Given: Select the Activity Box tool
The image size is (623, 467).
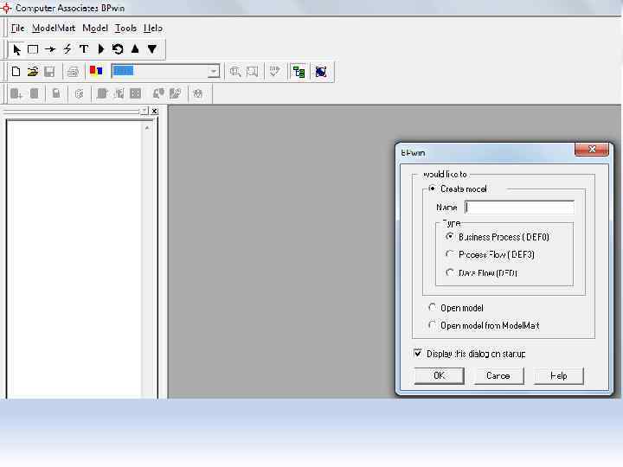Looking at the screenshot, I should [x=33, y=49].
